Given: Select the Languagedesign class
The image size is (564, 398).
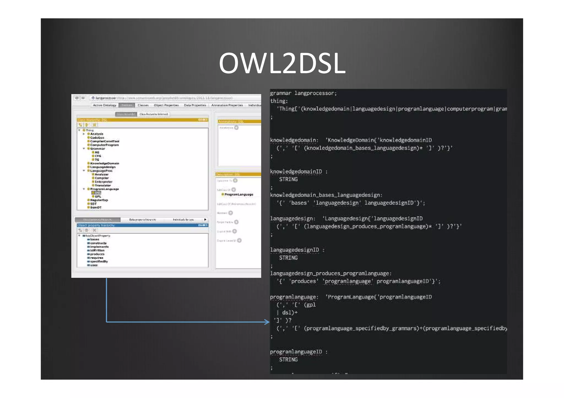Looking at the screenshot, I should pyautogui.click(x=101, y=167).
